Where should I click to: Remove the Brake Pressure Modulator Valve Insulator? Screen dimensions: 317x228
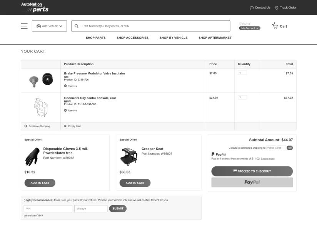[x=72, y=86]
